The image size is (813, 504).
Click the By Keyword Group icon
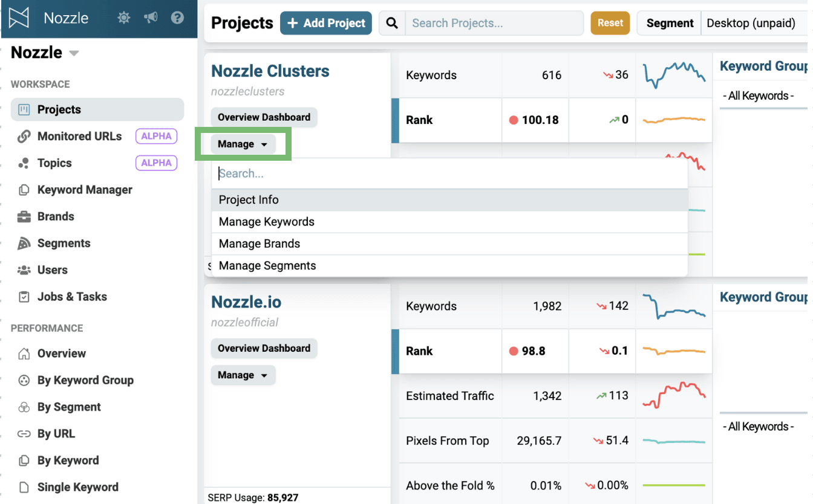click(24, 380)
